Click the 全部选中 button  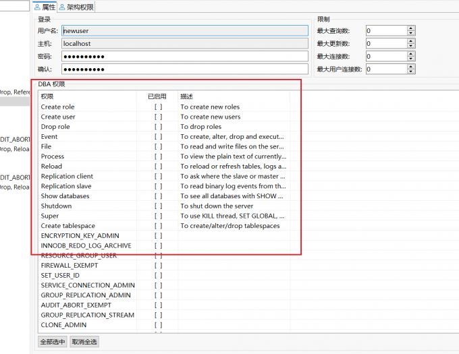click(53, 342)
